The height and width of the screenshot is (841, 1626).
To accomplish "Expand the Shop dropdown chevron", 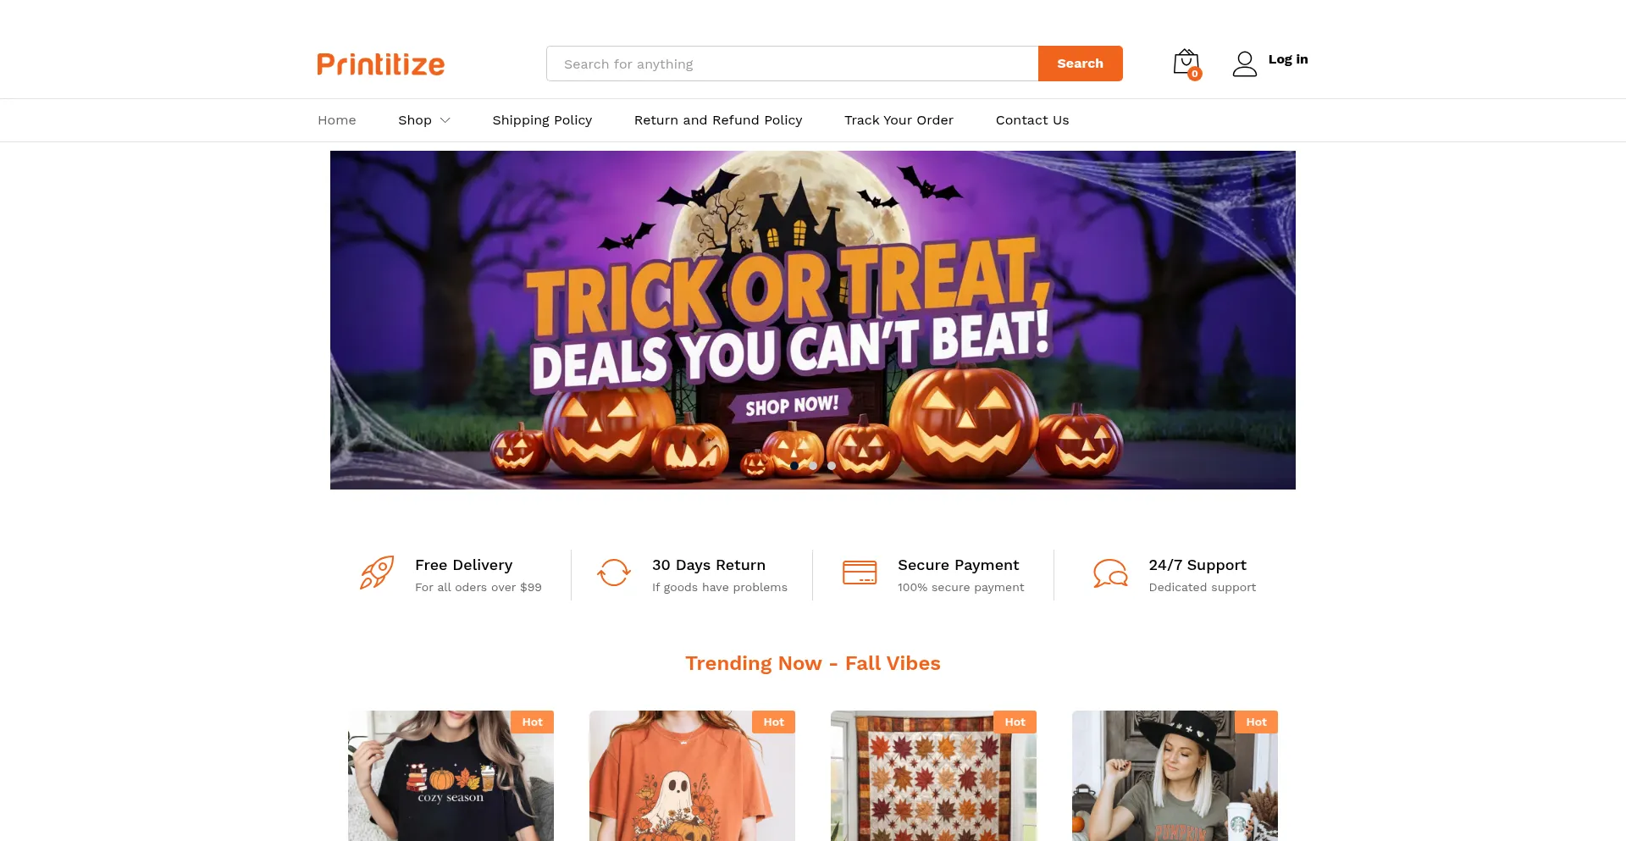I will (x=445, y=120).
